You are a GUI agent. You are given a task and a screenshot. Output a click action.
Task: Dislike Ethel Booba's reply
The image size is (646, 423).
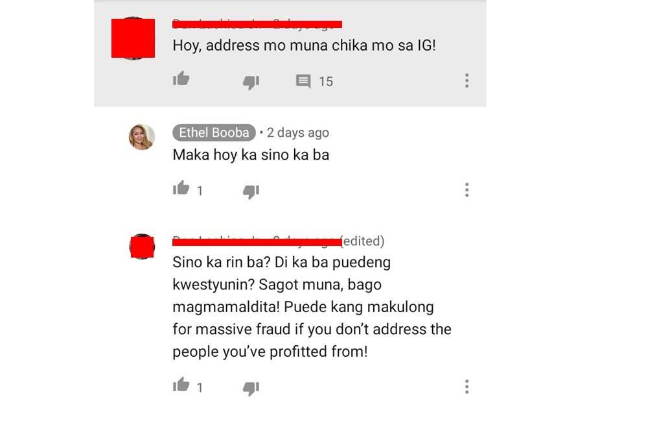point(251,192)
